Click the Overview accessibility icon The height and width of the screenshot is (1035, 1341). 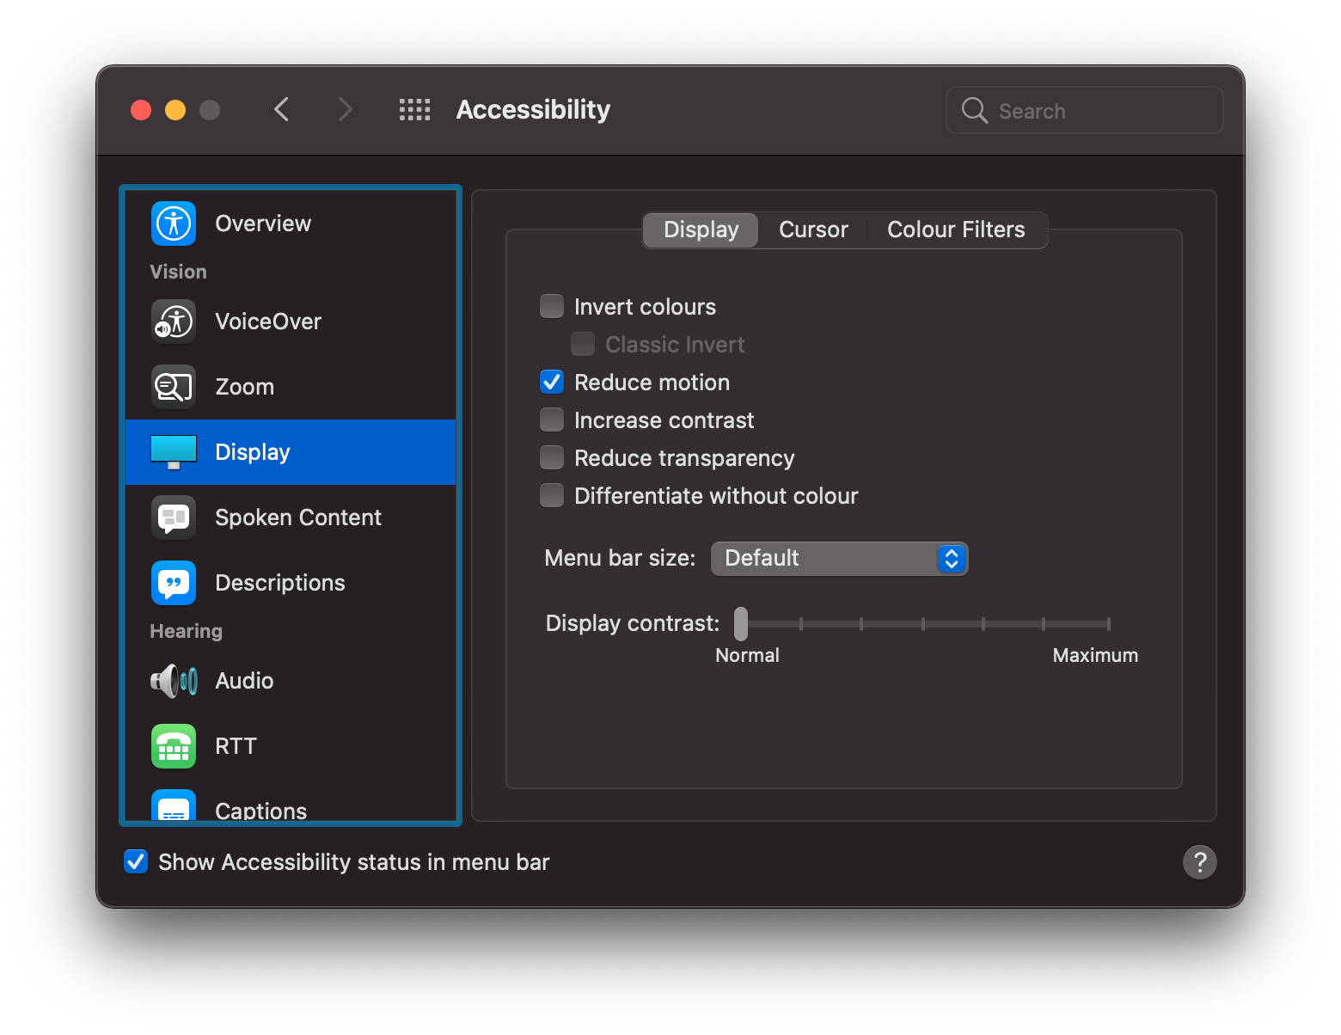(x=173, y=224)
